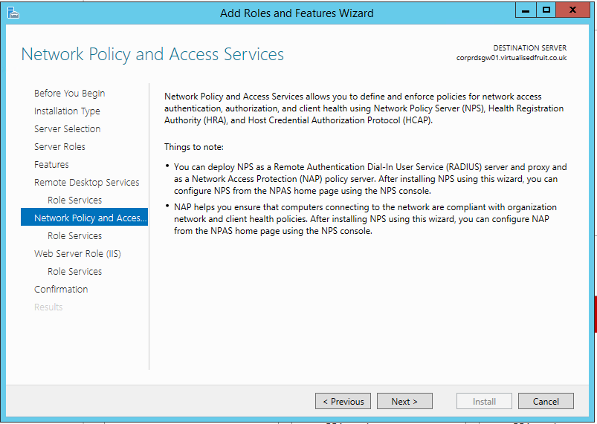Go to the Before You Begin step
The image size is (597, 424).
point(69,93)
